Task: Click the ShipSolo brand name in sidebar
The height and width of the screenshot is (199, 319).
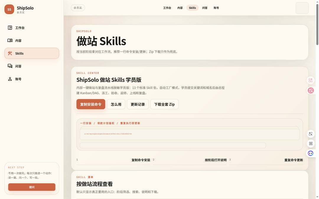Action: point(25,8)
